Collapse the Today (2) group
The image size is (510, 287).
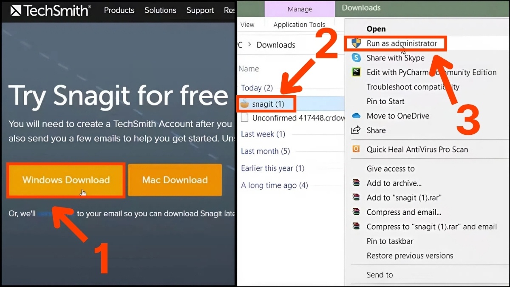click(257, 88)
